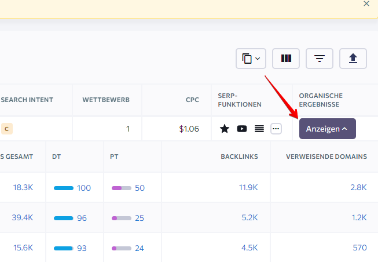Screen dimensions: 378x262
Task: Show more SERP features ellipsis
Action: (x=276, y=129)
